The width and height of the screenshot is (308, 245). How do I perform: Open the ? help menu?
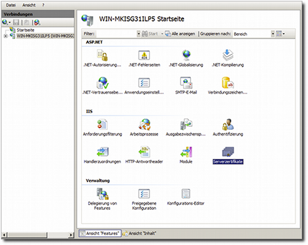43,5
